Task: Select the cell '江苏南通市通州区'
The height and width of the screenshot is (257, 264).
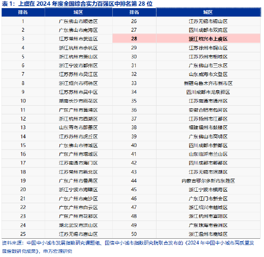Action: point(208,101)
